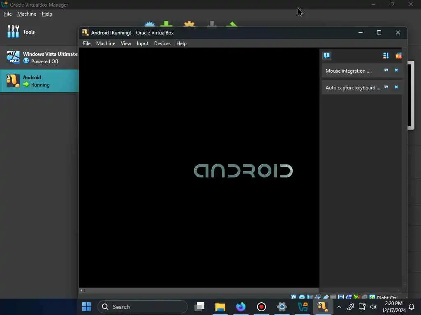This screenshot has width=421, height=315.
Task: Open the Settings gear app on taskbar
Action: (x=282, y=307)
